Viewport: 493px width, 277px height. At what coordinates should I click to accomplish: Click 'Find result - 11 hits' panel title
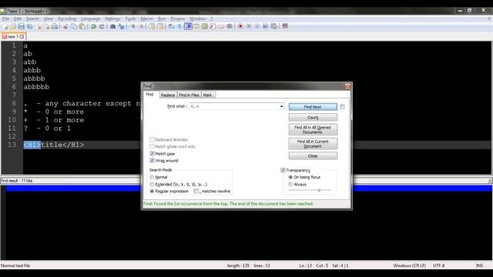click(16, 181)
